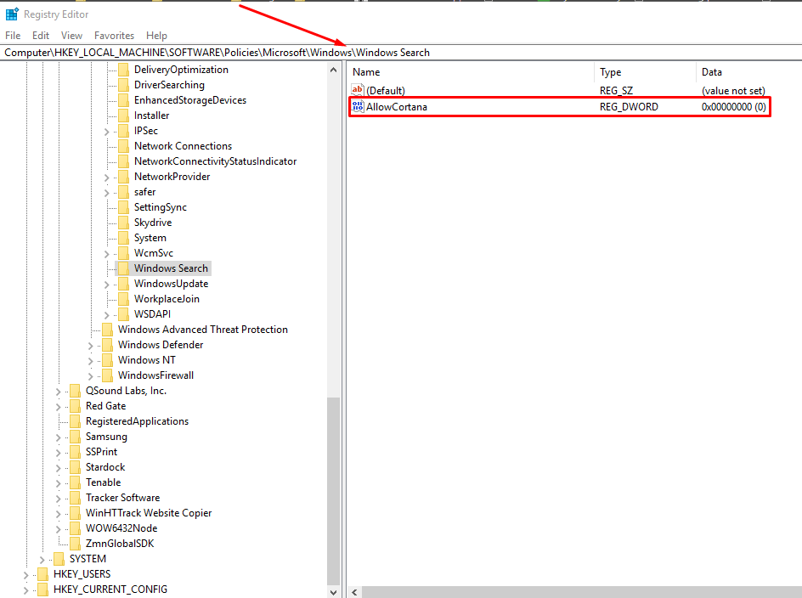The width and height of the screenshot is (802, 598).
Task: Select the Samsung folder icon
Action: [x=75, y=437]
